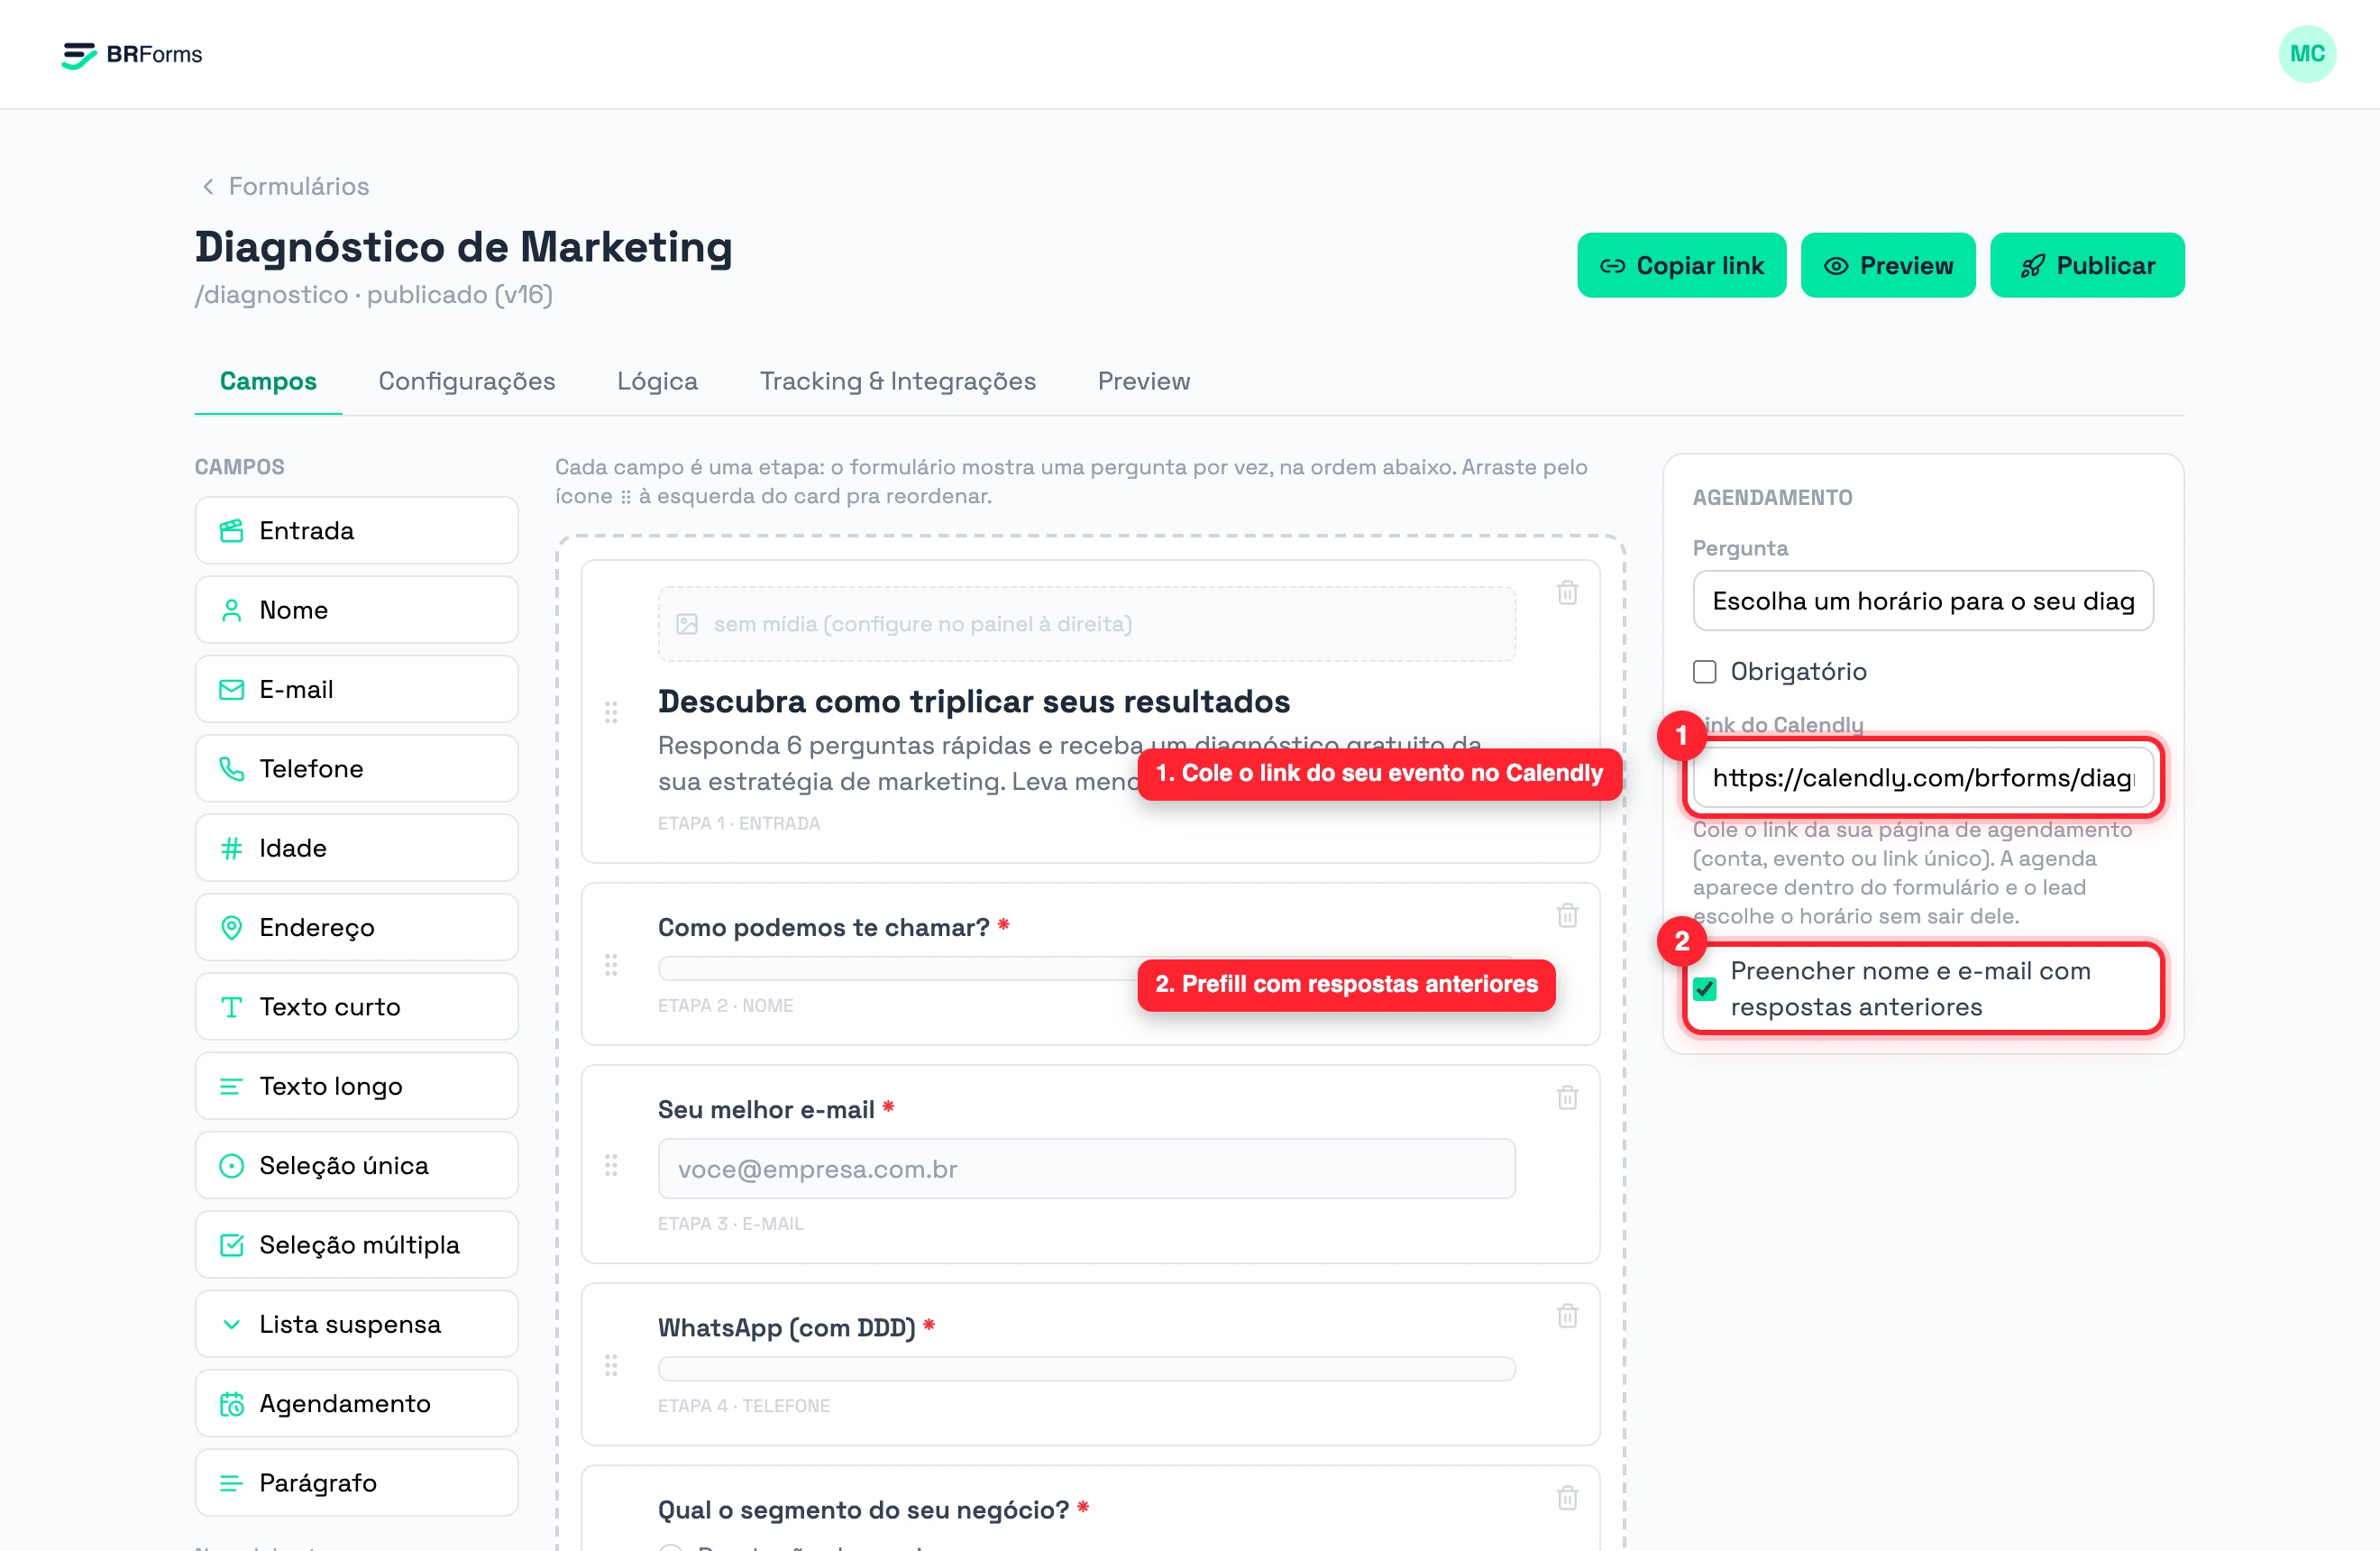
Task: Uncheck 'Preencher nome e e-mail' checkbox
Action: (1705, 989)
